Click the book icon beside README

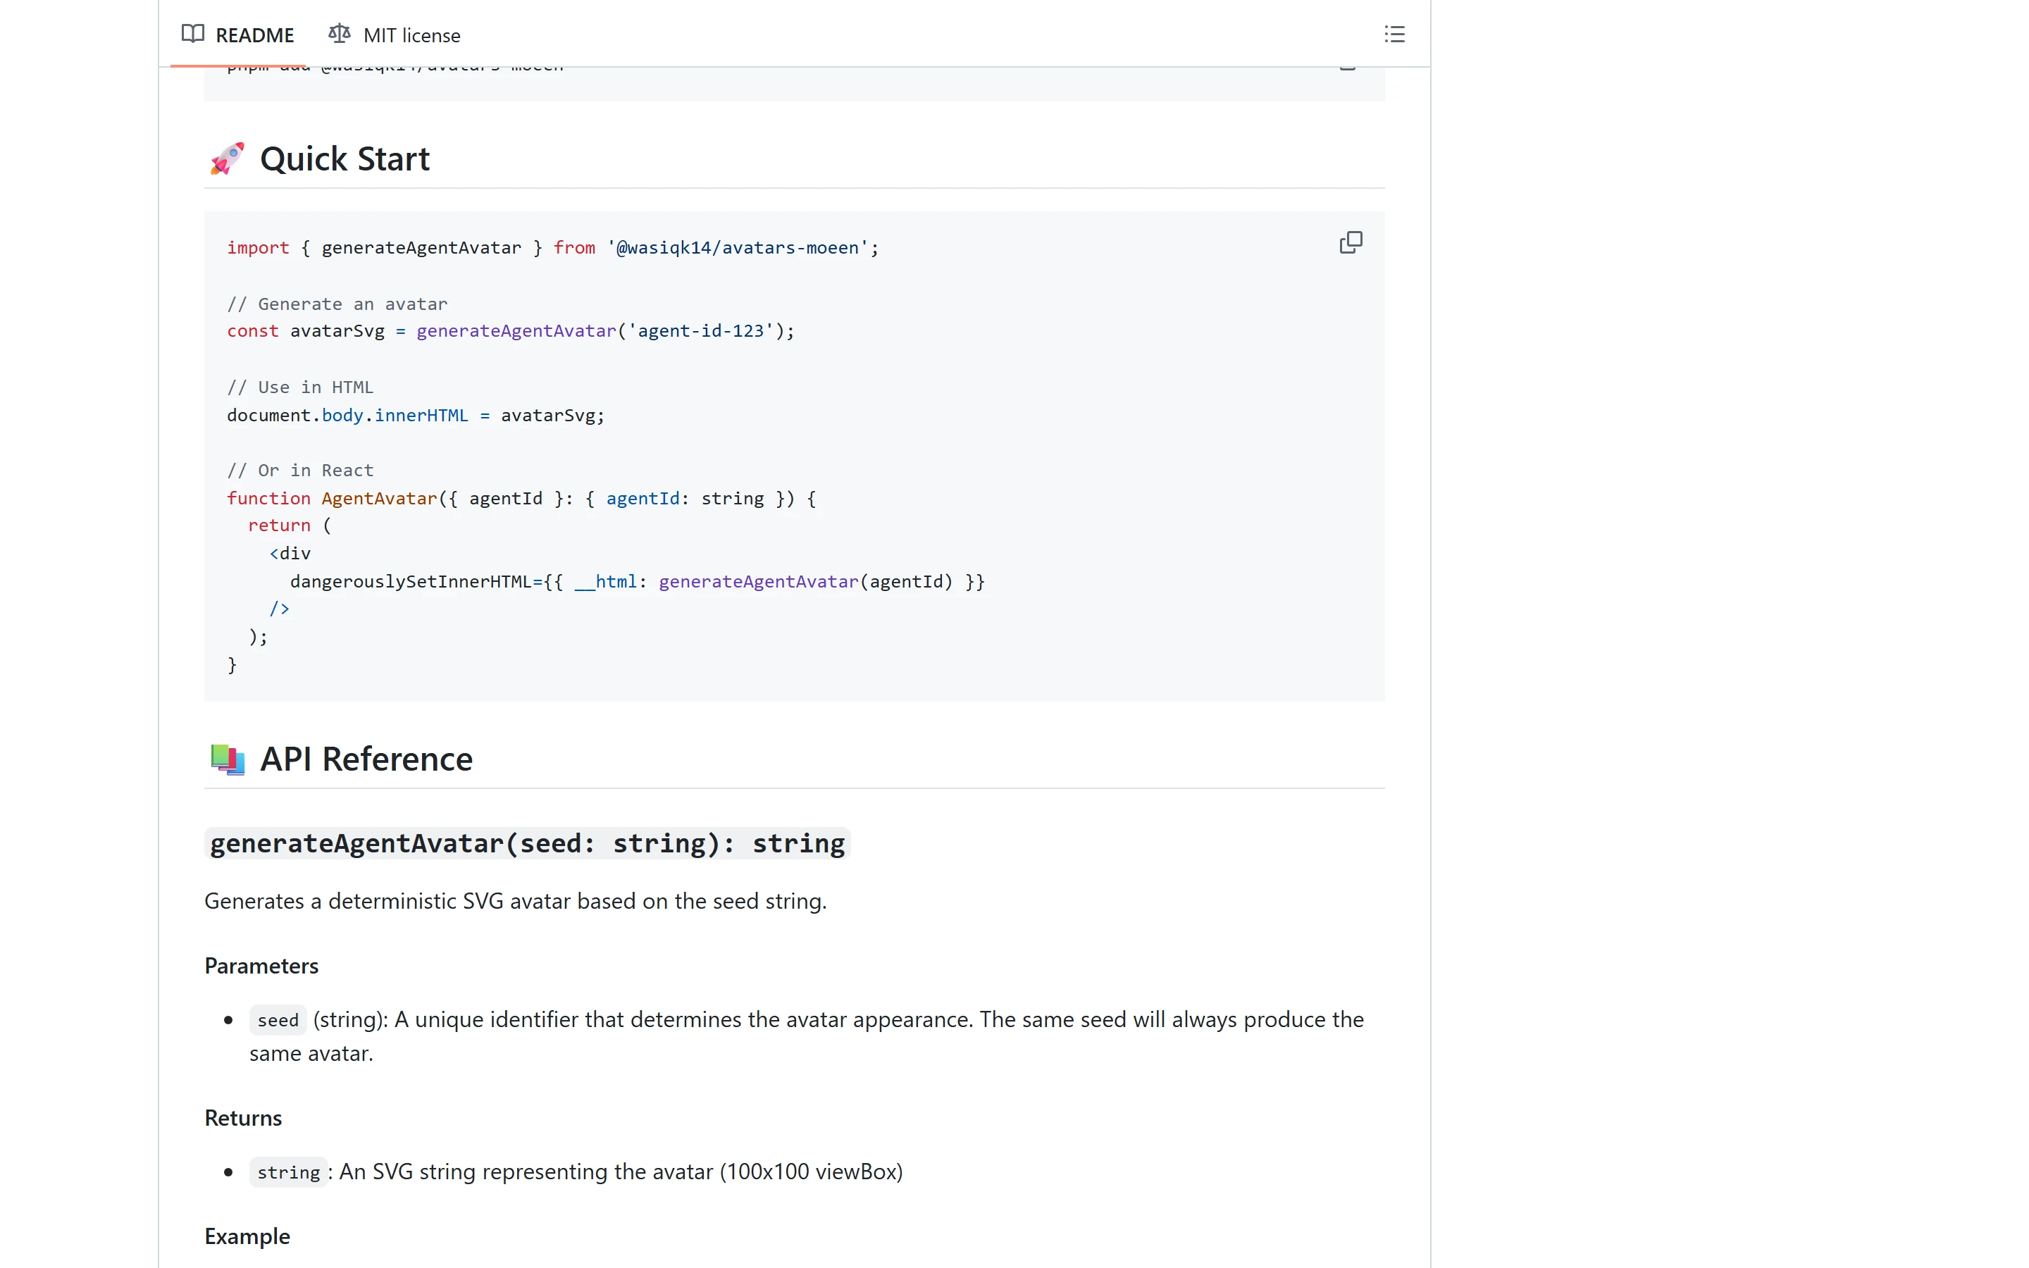[193, 35]
